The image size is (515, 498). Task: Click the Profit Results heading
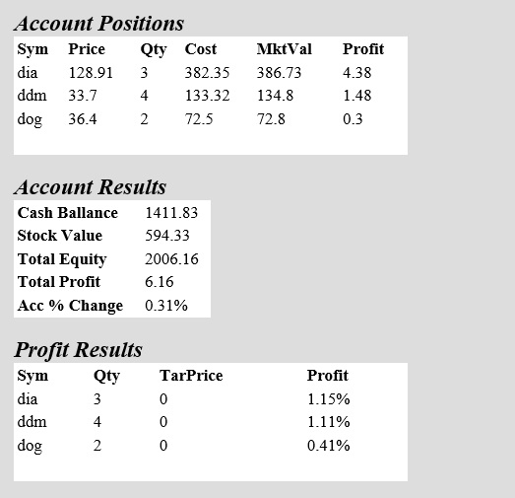click(x=78, y=350)
